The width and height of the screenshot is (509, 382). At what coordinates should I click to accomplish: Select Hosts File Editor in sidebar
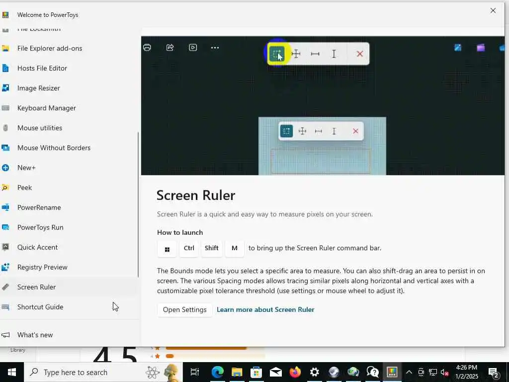[69, 68]
